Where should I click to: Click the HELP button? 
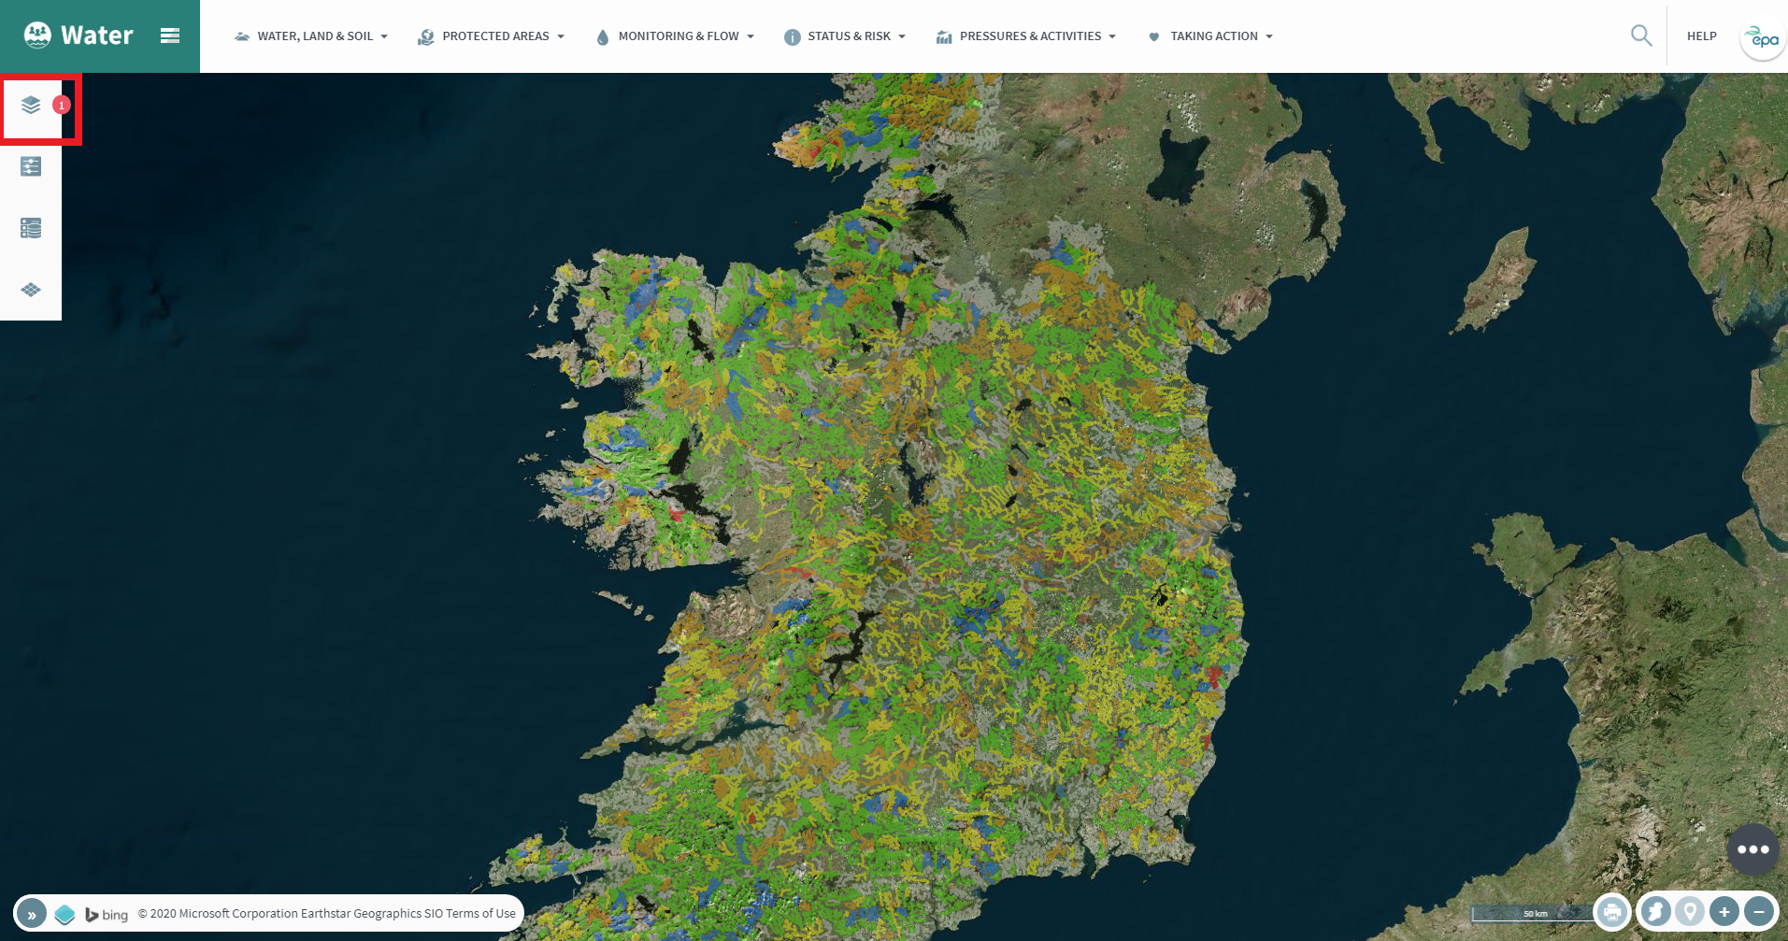pos(1701,36)
